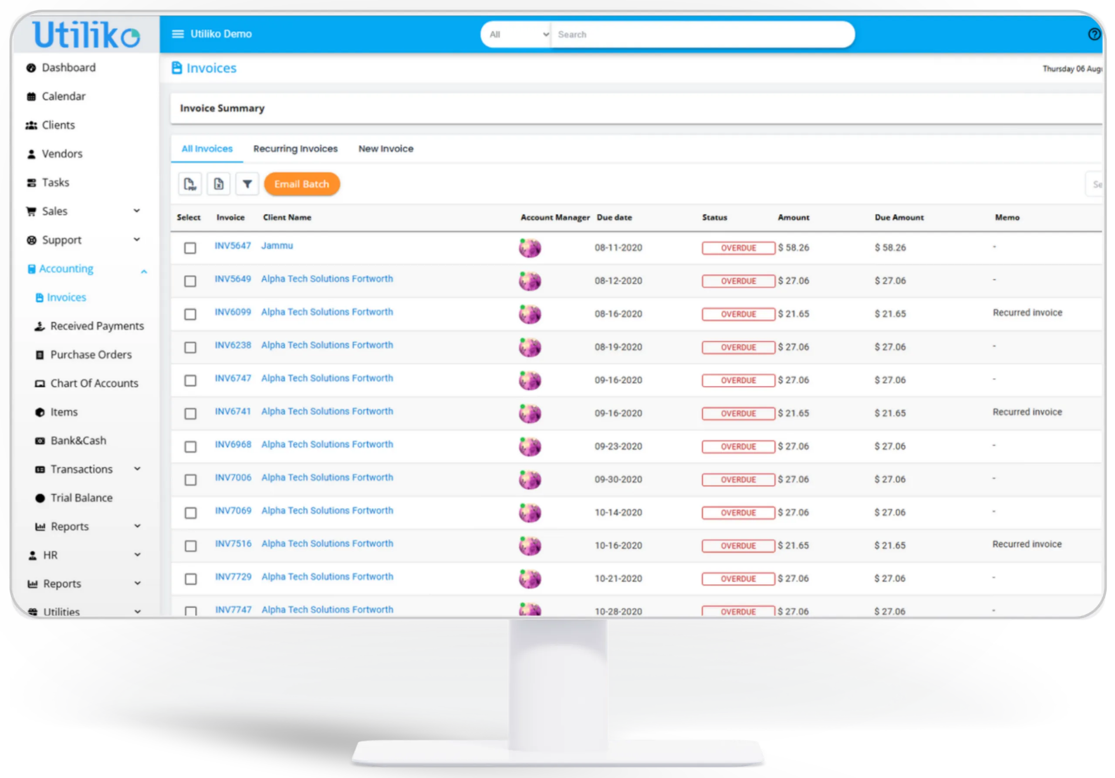Image resolution: width=1115 pixels, height=778 pixels.
Task: Click the Items tag icon
Action: tap(40, 412)
